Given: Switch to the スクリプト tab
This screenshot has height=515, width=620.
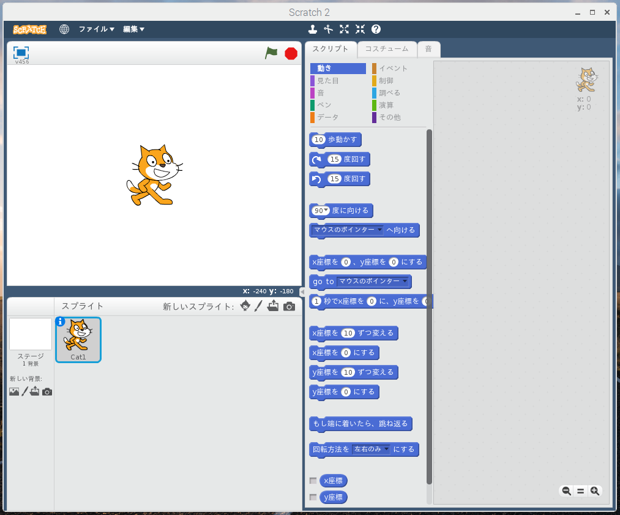Looking at the screenshot, I should (x=331, y=49).
